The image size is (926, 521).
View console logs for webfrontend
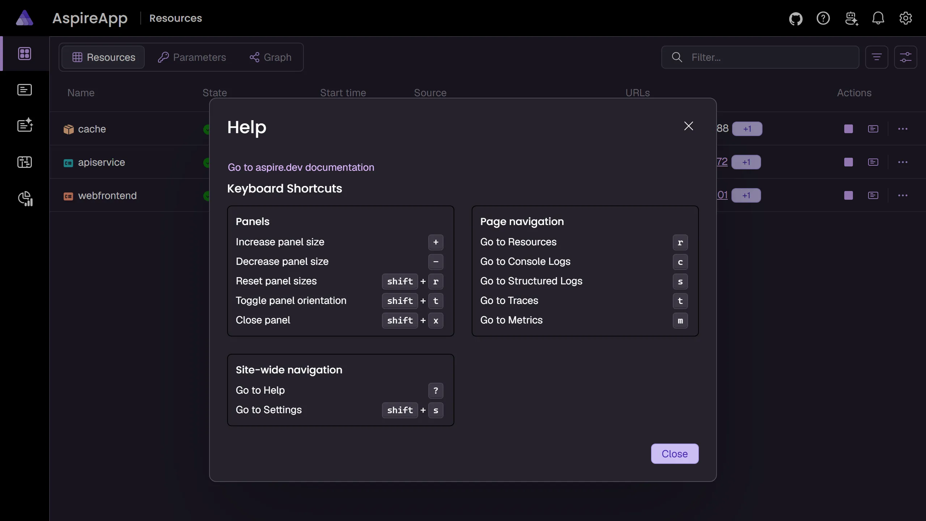[873, 195]
